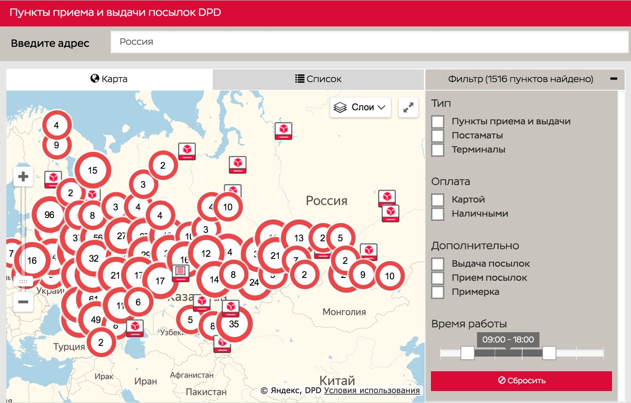
Task: Open the cluster marker labeled 15
Action: [x=93, y=170]
